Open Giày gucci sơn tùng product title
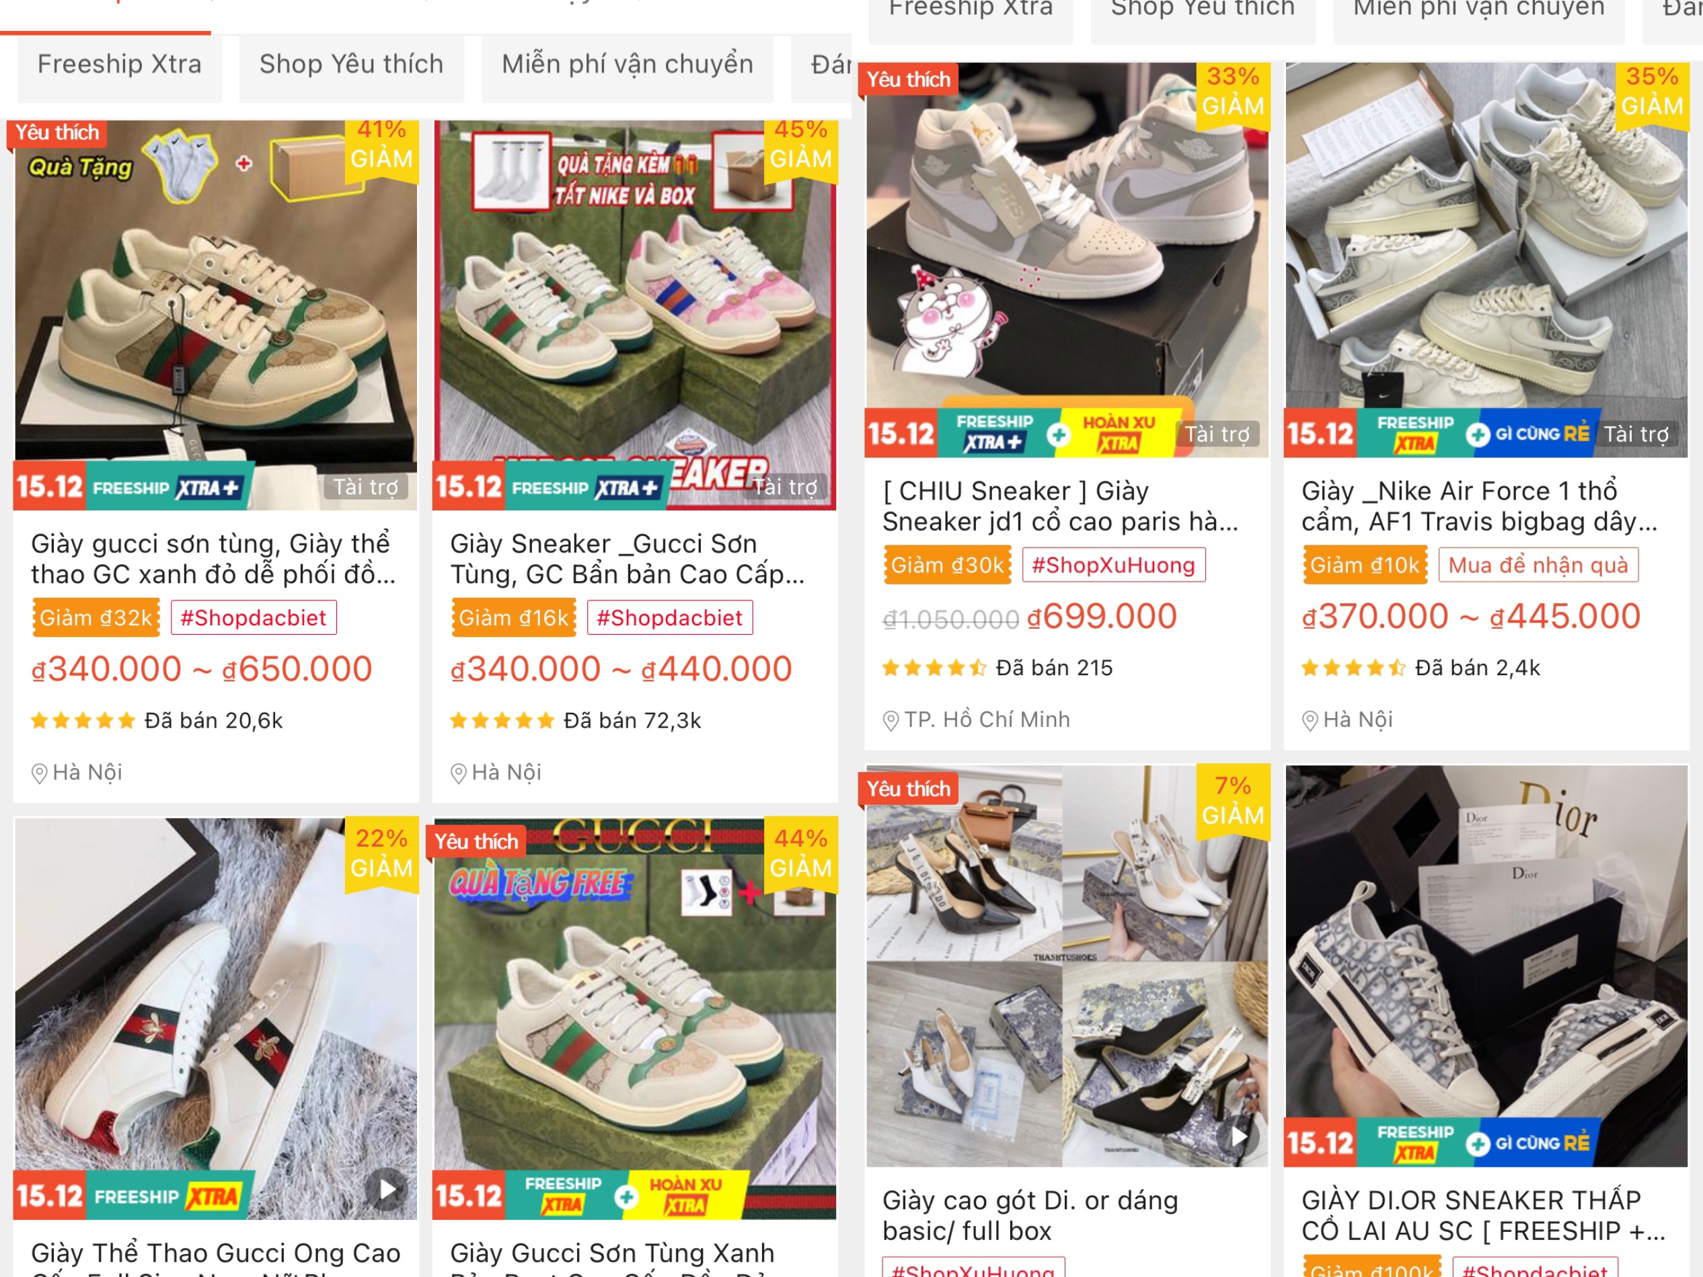The image size is (1703, 1277). [x=214, y=559]
